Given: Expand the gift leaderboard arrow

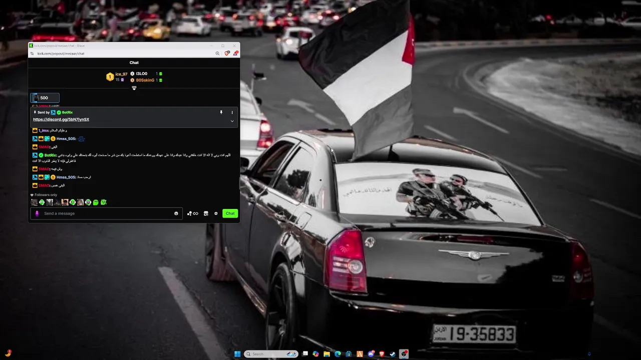Looking at the screenshot, I should [x=134, y=88].
